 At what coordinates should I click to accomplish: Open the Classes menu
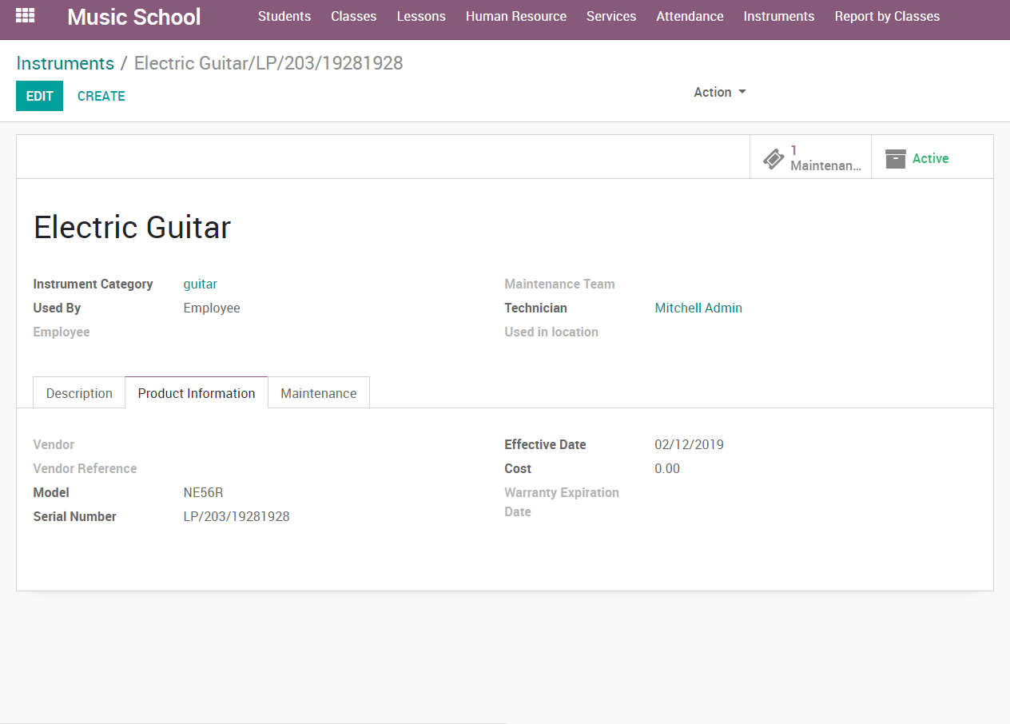coord(353,16)
